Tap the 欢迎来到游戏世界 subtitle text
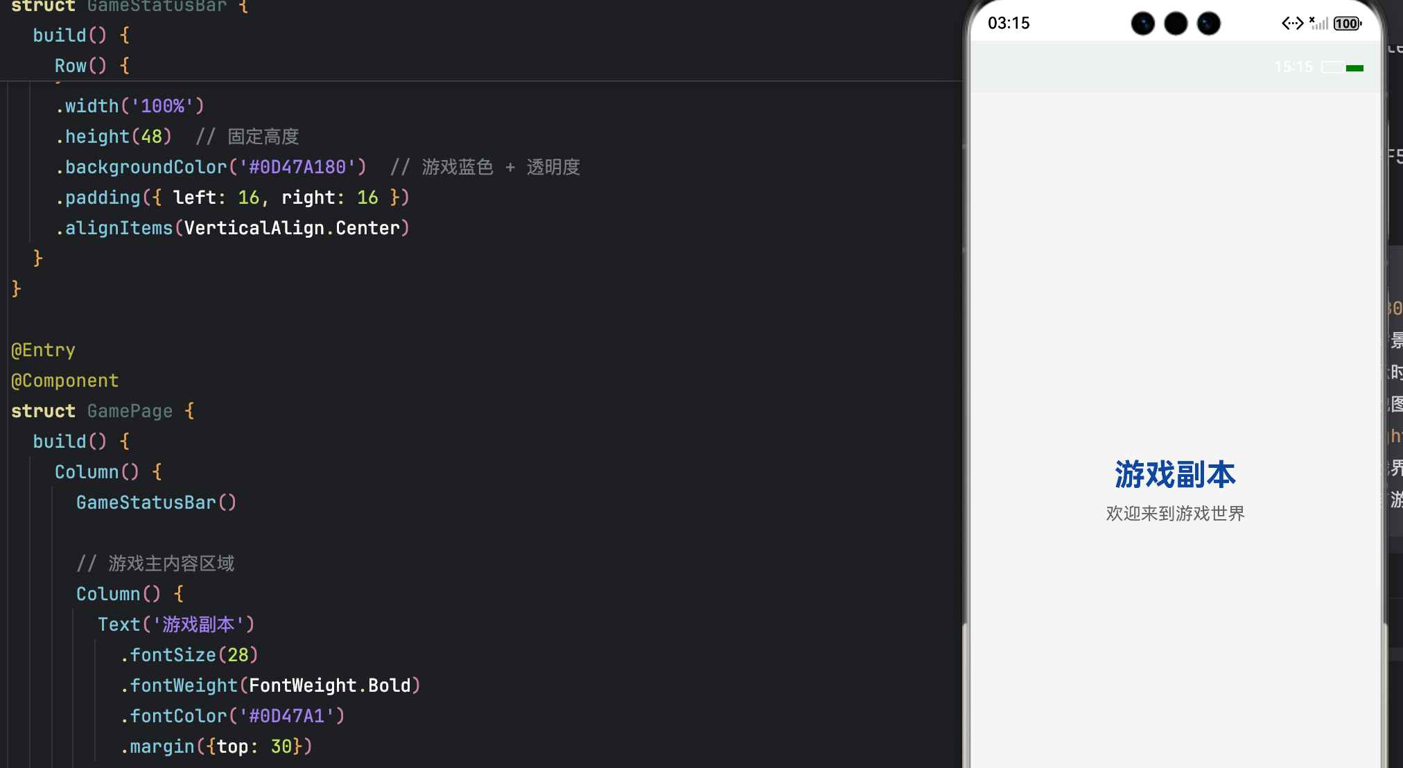Screen dimensions: 1403x768 [x=1175, y=514]
